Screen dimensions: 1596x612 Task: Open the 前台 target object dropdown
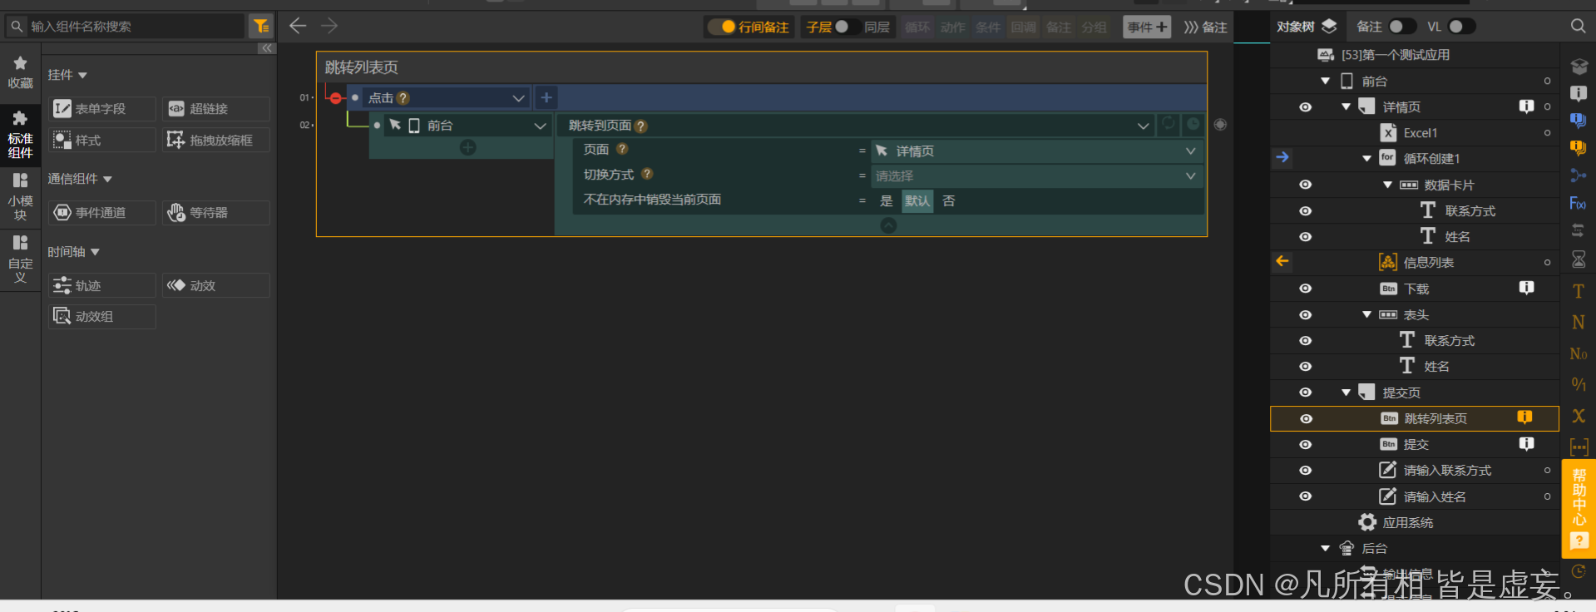point(540,126)
